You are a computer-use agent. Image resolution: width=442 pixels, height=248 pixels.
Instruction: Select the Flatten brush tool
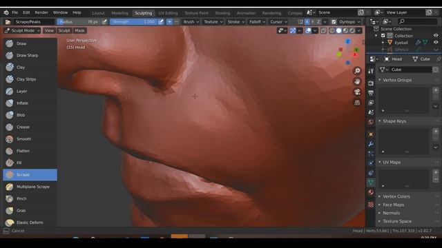[30, 151]
